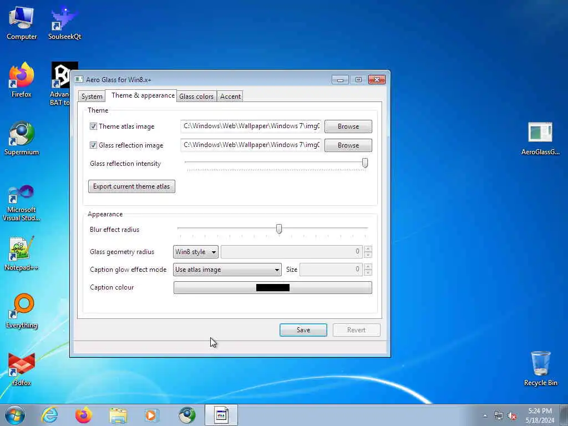Image resolution: width=568 pixels, height=426 pixels.
Task: Open the Glass geometry radius Win8 style dropdown
Action: [196, 251]
